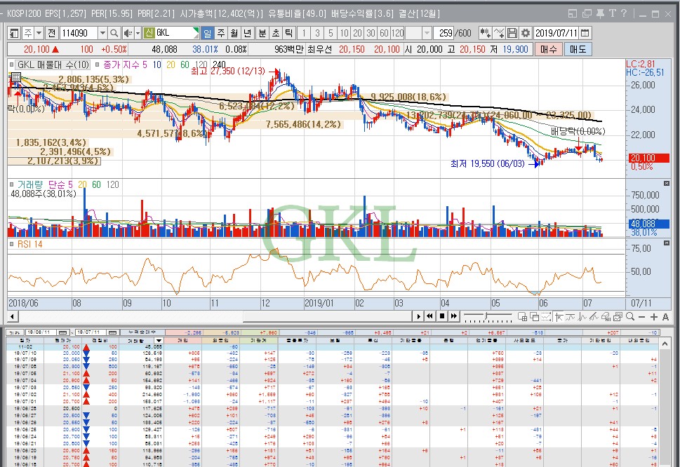Open the dropdown arrow beside 주 button
Viewport: 680px width, 467px height.
pos(39,33)
